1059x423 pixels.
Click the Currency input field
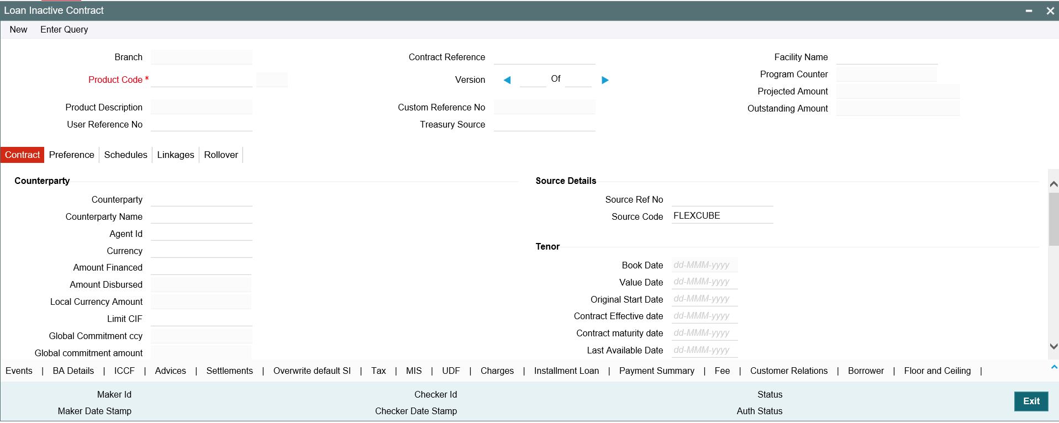pos(202,251)
